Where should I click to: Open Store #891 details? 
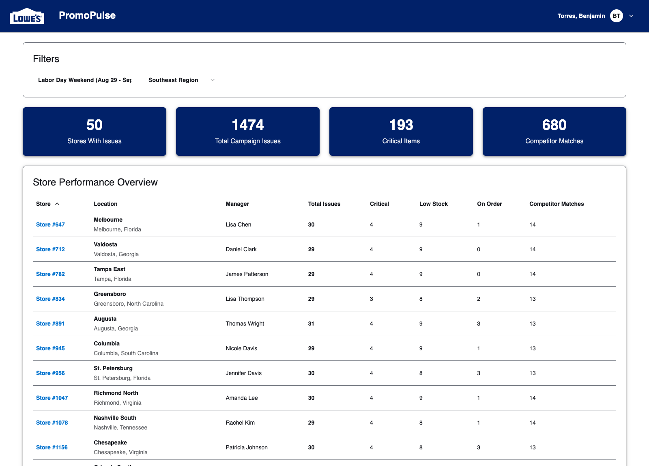pyautogui.click(x=50, y=324)
